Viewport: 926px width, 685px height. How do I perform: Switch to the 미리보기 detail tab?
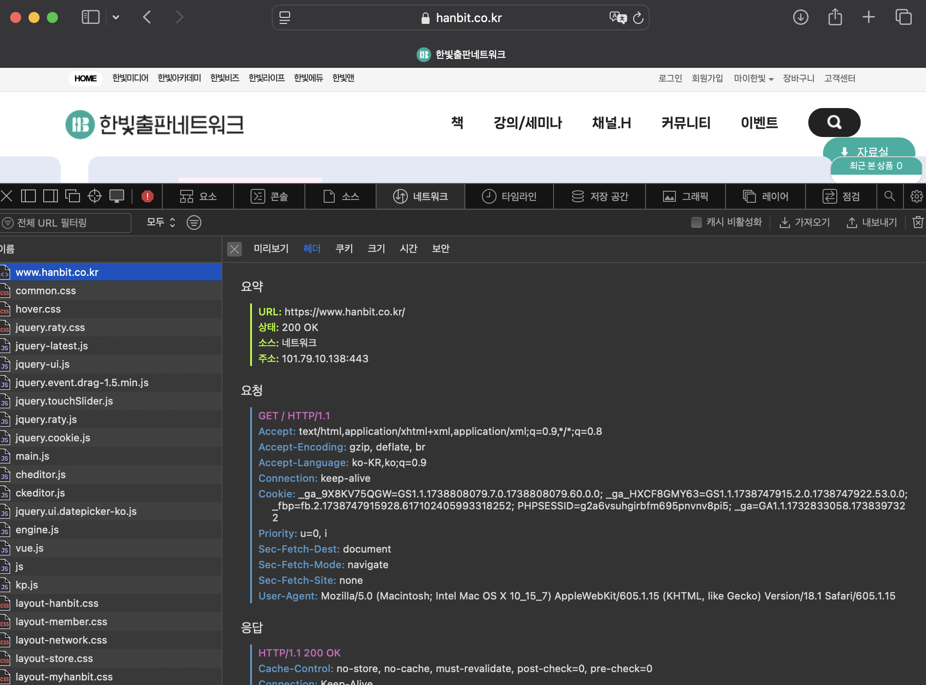coord(271,249)
